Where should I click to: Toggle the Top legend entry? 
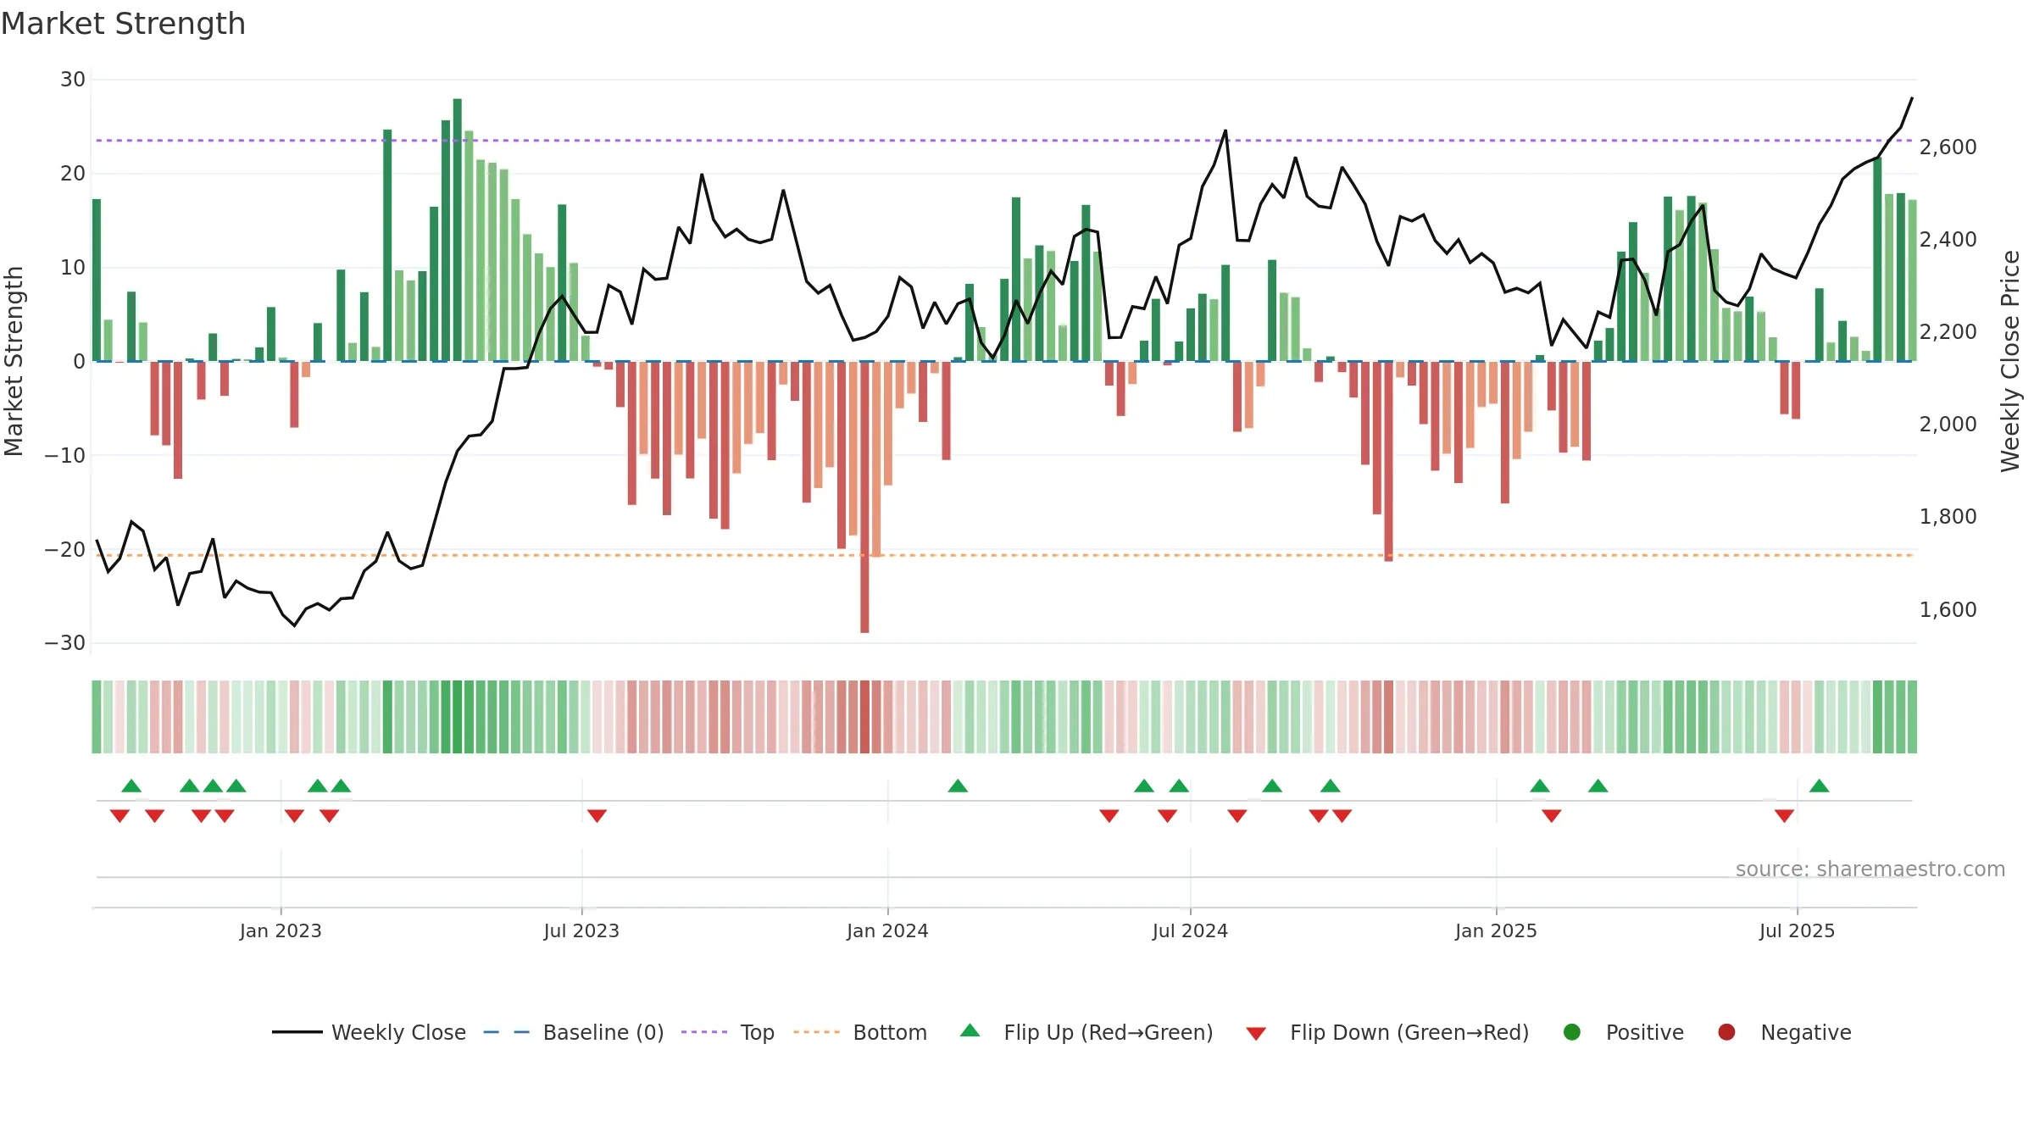(x=728, y=1032)
